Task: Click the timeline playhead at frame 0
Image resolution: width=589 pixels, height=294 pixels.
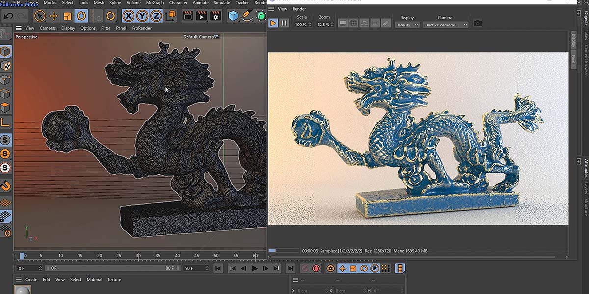Action: (x=22, y=256)
